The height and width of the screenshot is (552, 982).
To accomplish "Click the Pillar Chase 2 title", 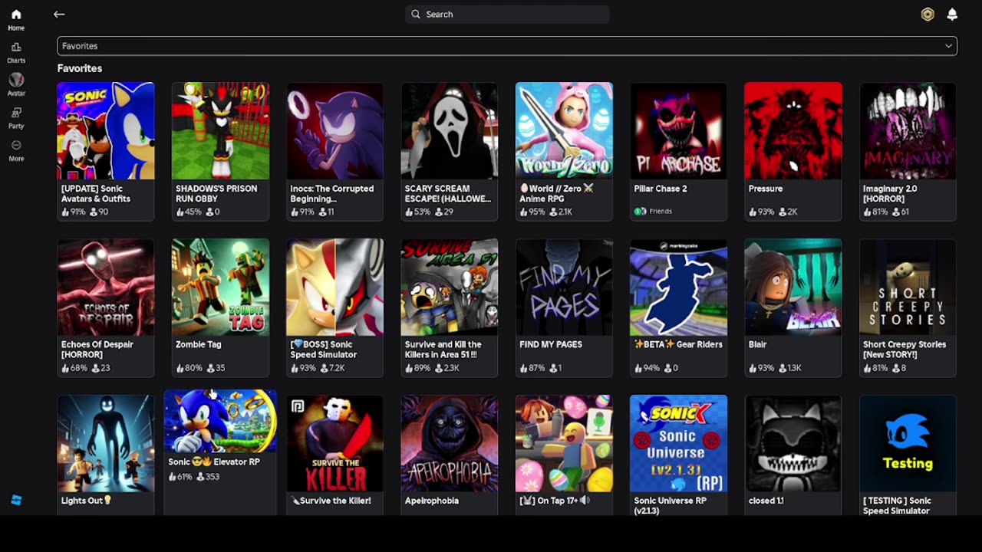I will [660, 189].
